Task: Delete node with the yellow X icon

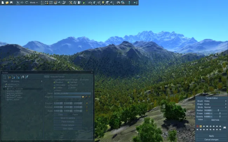Action: pyautogui.click(x=9, y=77)
